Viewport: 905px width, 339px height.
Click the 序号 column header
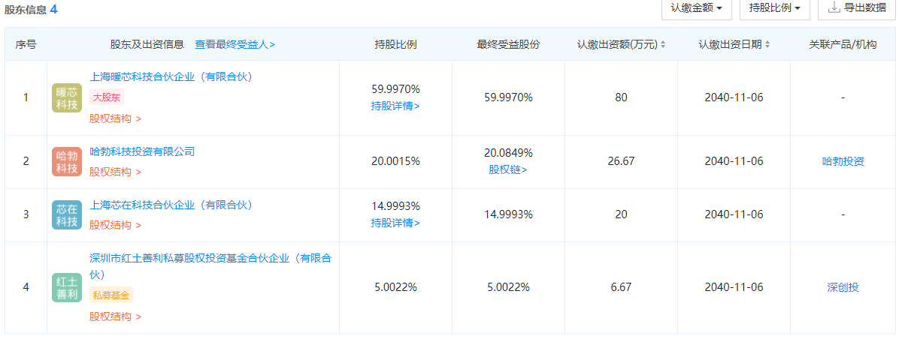pos(26,44)
